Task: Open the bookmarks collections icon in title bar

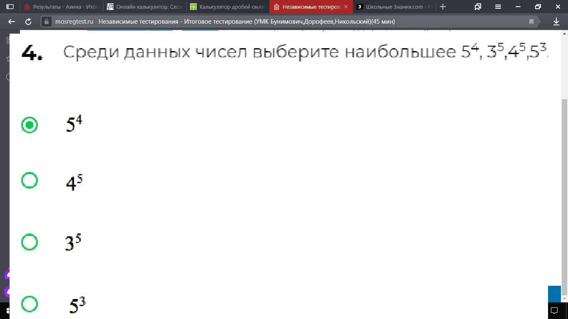Action: 478,7
